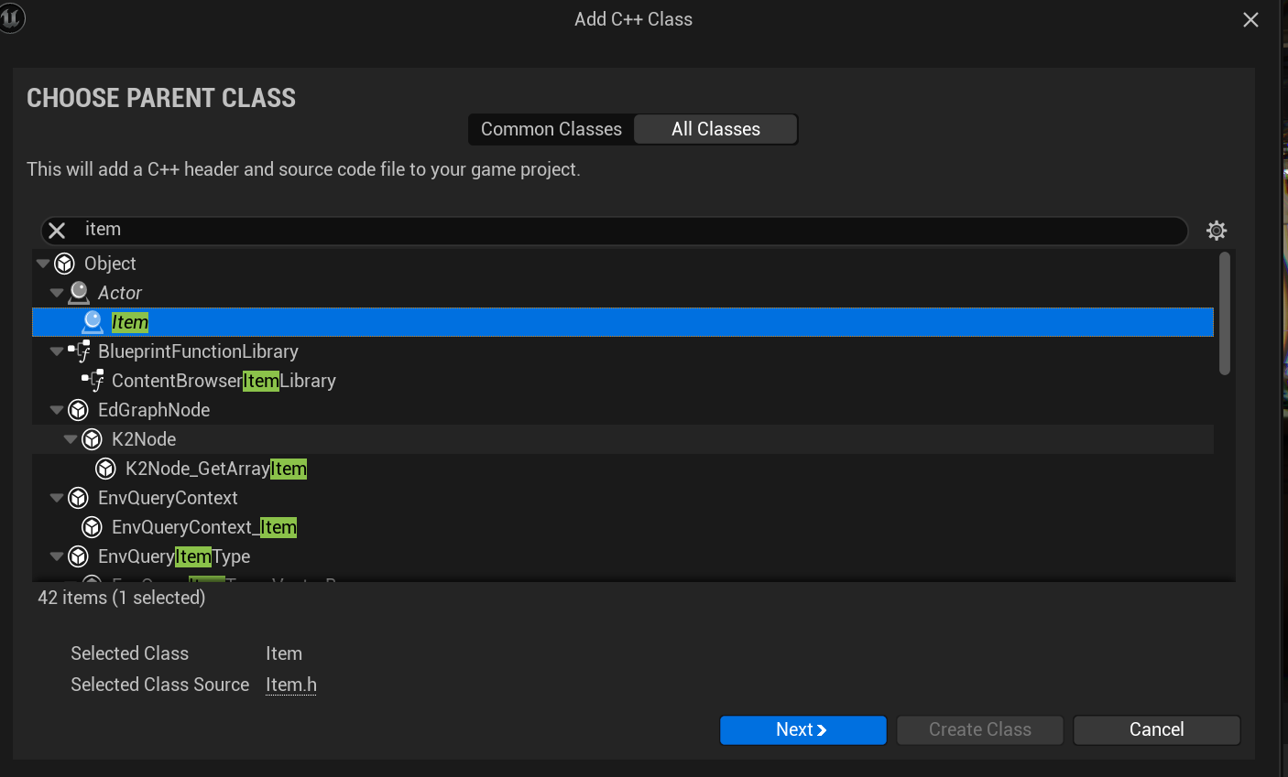Select ContentBrowserItemLibrary in the class tree
The height and width of the screenshot is (777, 1288).
(224, 381)
